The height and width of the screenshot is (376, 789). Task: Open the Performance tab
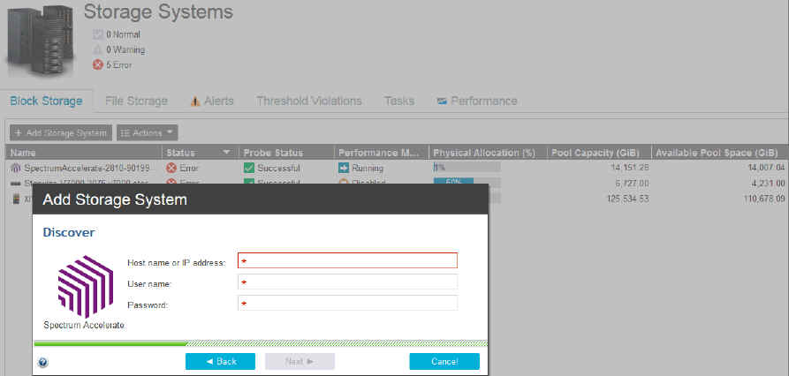coord(477,101)
